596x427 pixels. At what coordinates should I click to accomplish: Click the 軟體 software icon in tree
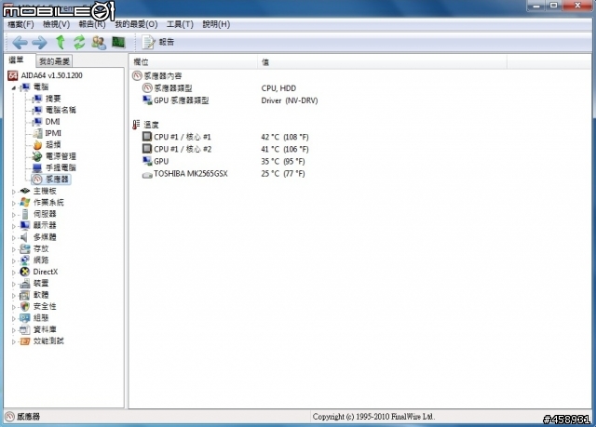tap(25, 295)
